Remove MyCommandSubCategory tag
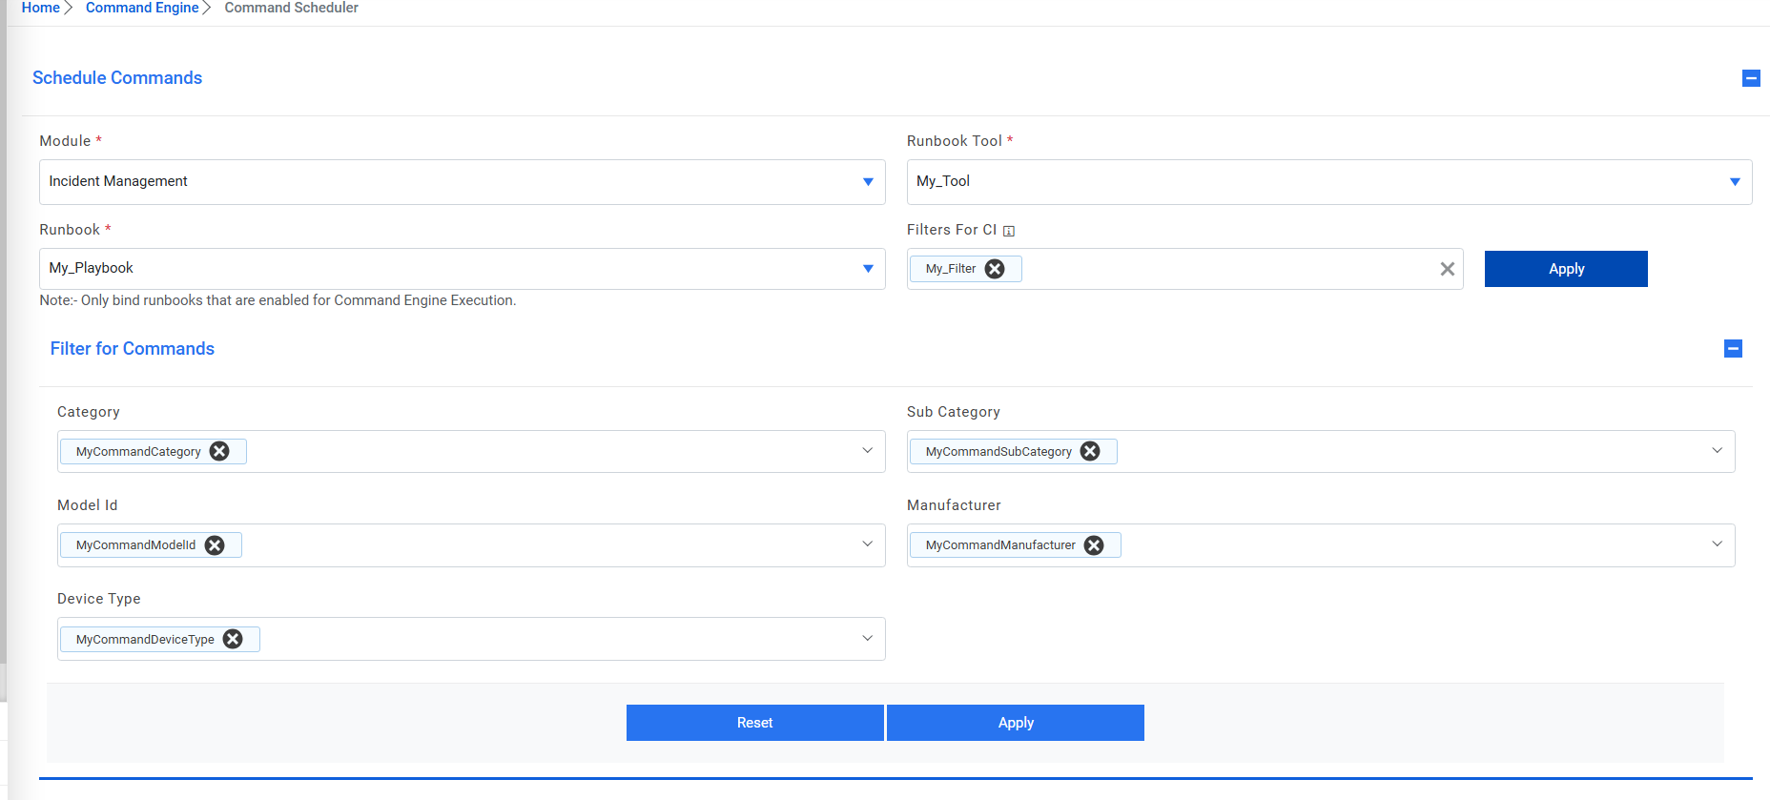The image size is (1770, 800). coord(1090,451)
